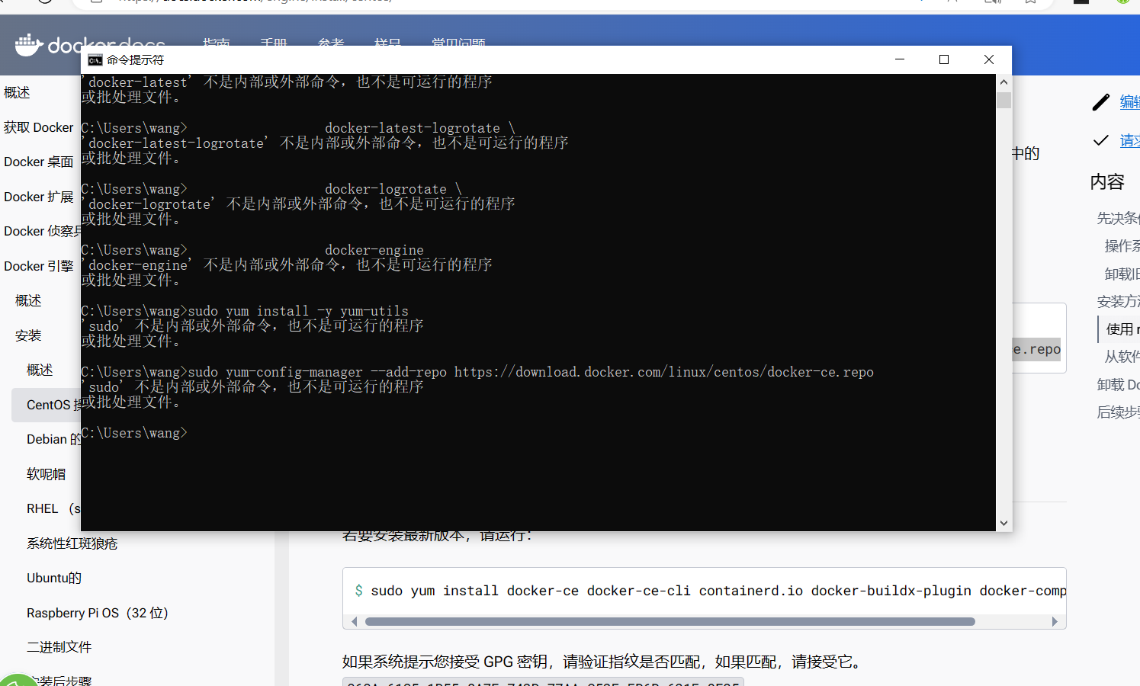
Task: Click the 'docker-latest-logrotate \' command line
Action: pos(298,128)
